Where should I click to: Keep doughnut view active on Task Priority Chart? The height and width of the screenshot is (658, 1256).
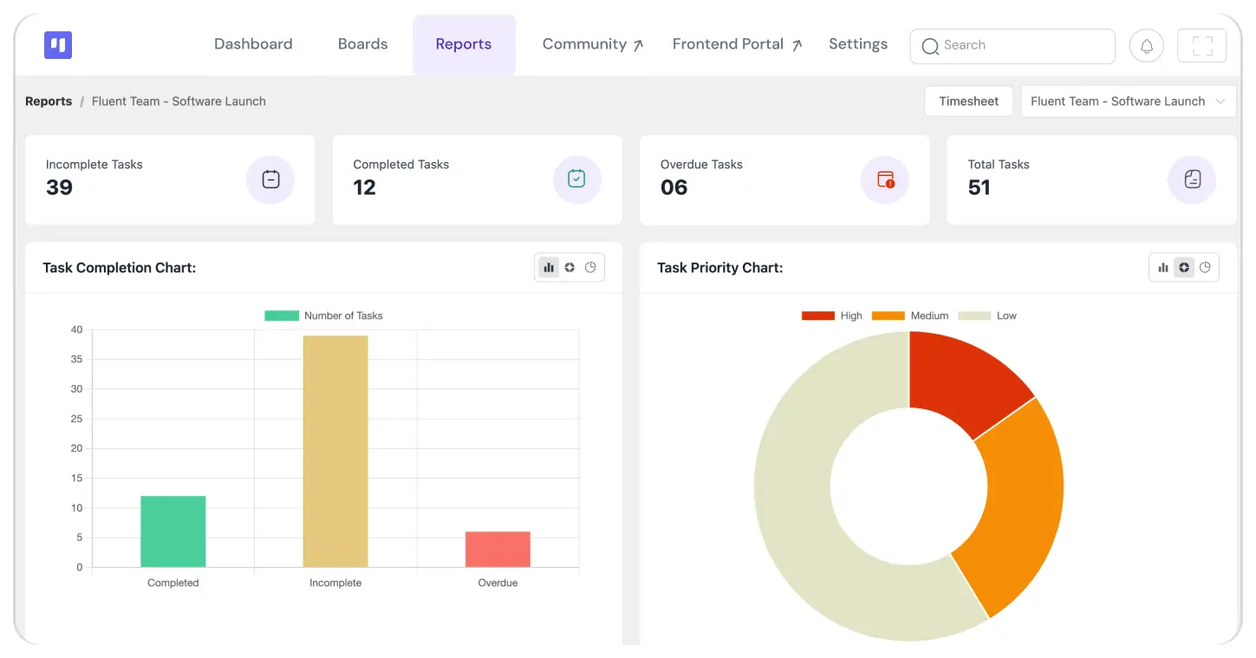tap(1184, 267)
